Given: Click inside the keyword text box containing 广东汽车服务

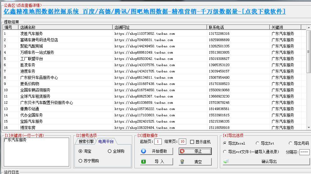Looking at the screenshot, I should click(36, 152).
